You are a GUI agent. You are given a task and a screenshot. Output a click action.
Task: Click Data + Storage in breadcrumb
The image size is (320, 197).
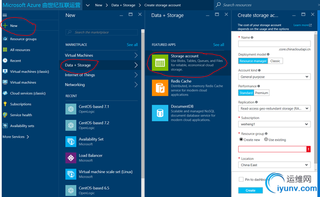(x=123, y=5)
